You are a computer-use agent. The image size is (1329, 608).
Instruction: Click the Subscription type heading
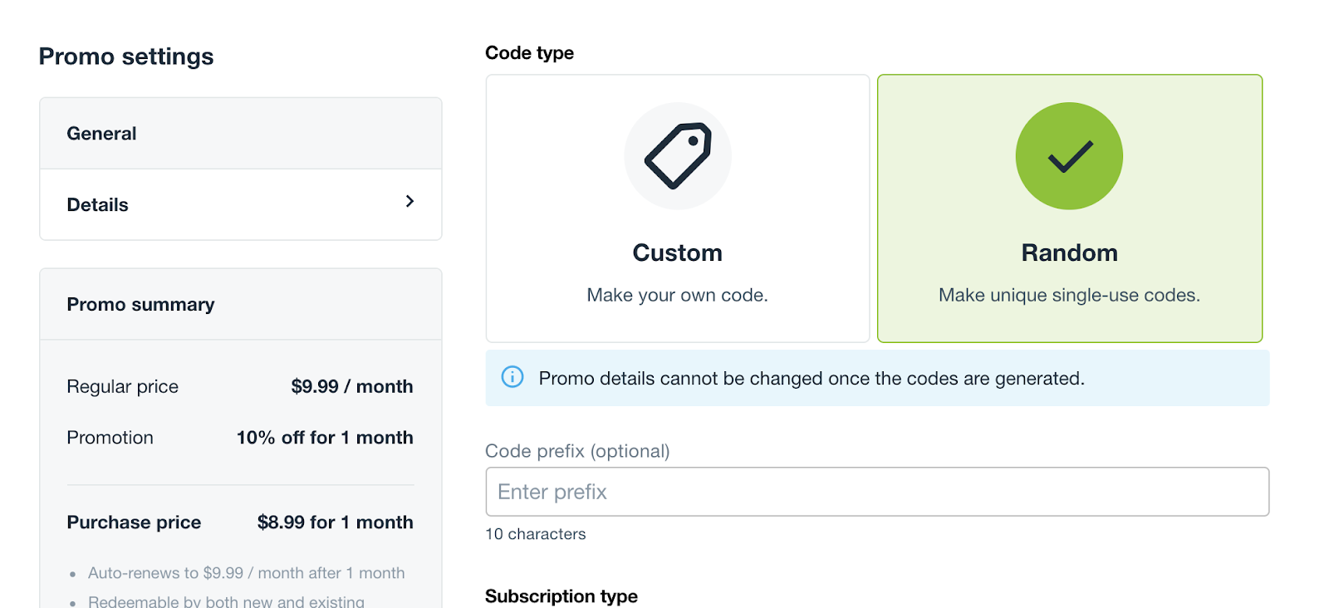click(562, 596)
